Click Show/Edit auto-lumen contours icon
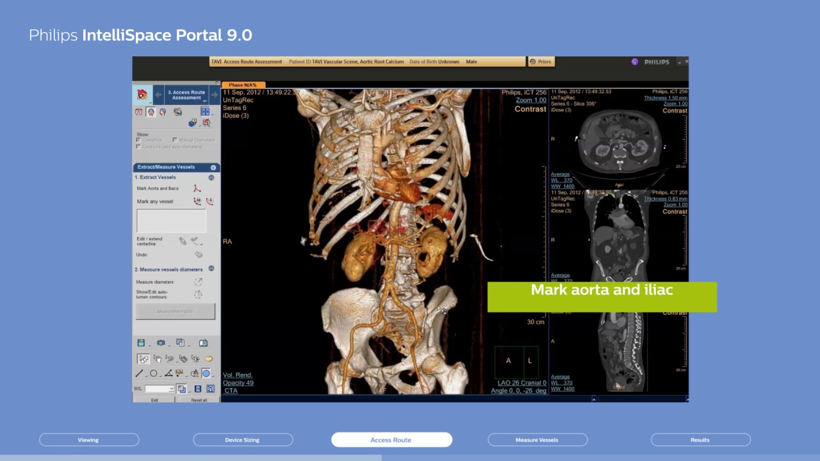The height and width of the screenshot is (461, 820). click(x=198, y=295)
